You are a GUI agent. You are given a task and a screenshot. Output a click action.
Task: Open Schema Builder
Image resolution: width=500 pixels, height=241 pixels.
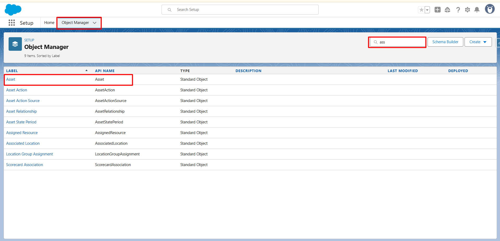(445, 42)
